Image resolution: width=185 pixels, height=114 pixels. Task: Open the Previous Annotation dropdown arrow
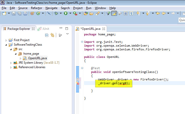click(x=153, y=13)
